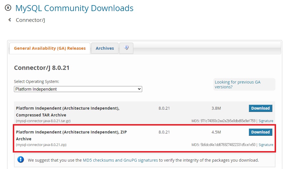
Task: Download the ZIP Archive package
Action: pyautogui.click(x=260, y=132)
